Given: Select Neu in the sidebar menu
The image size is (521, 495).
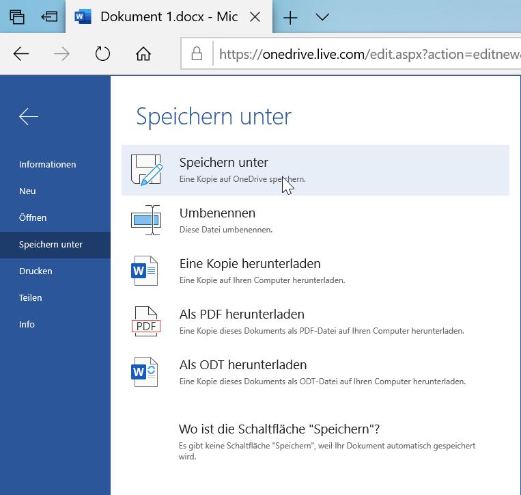Looking at the screenshot, I should pyautogui.click(x=27, y=191).
